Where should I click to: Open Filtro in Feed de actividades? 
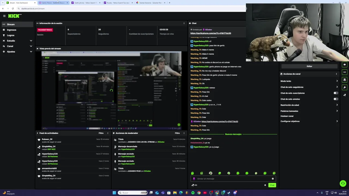pos(101,133)
